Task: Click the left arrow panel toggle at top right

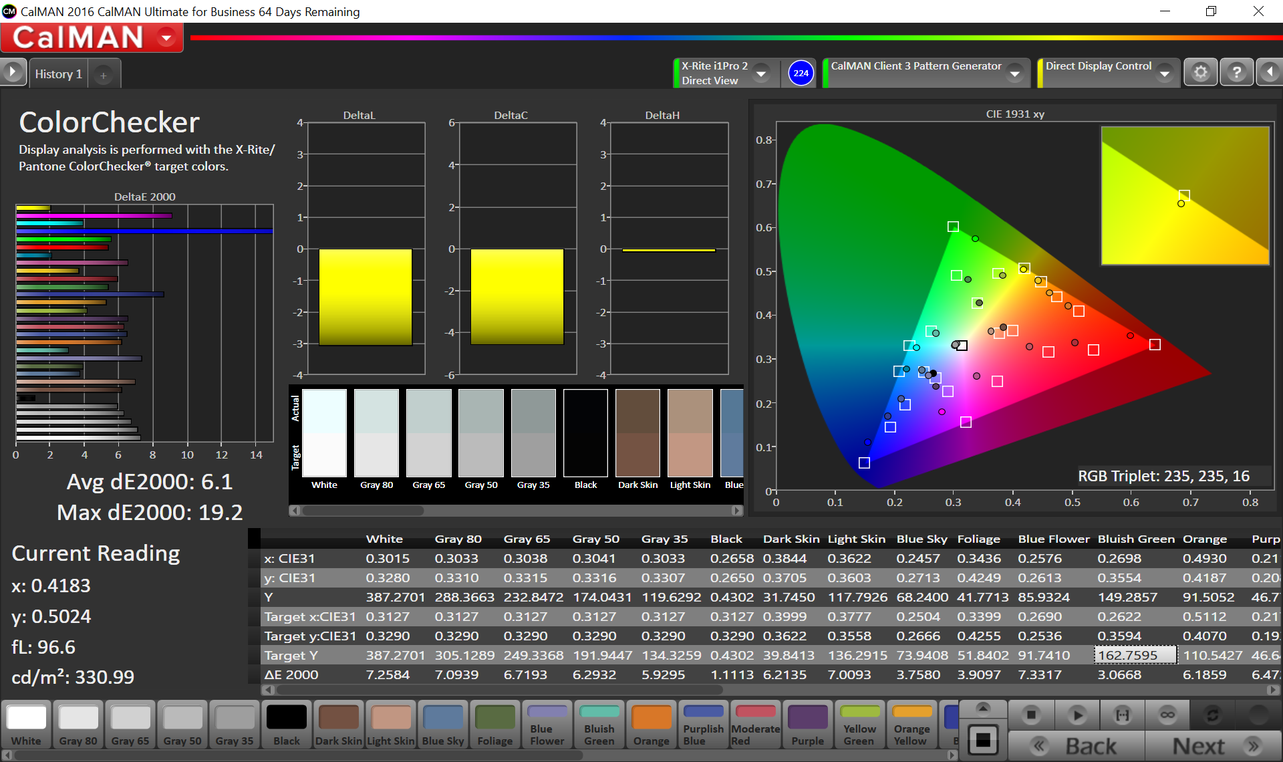Action: click(1270, 72)
